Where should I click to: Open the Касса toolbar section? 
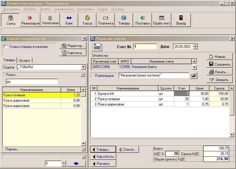click(x=87, y=20)
